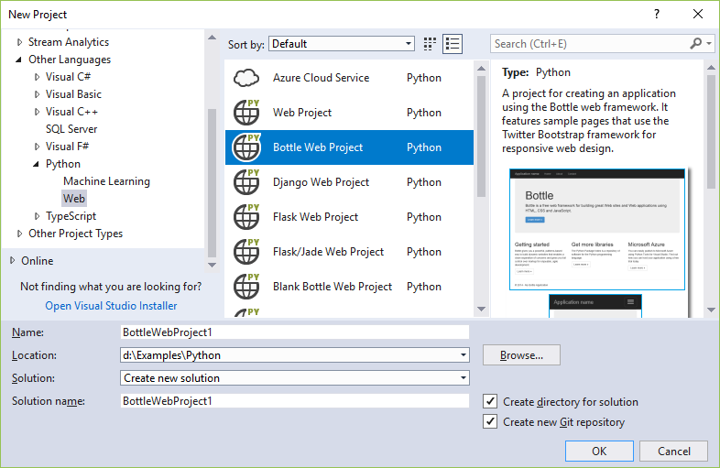This screenshot has width=720, height=468.
Task: Select the Flask/Jade Web Project template
Action: (x=349, y=252)
